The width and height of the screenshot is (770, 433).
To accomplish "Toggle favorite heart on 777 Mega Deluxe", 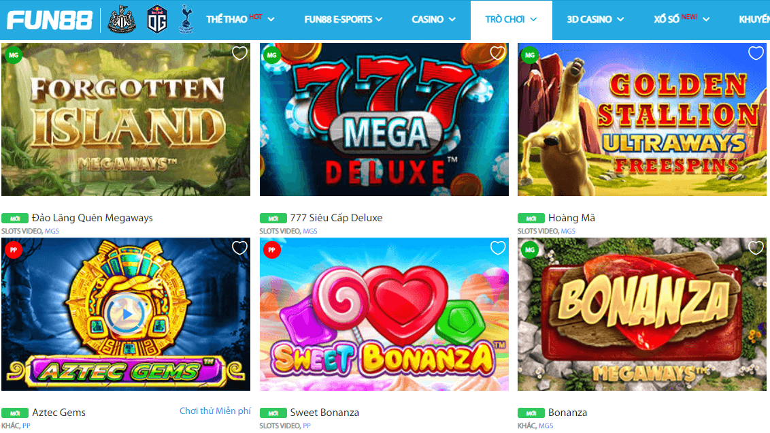I will [x=497, y=53].
